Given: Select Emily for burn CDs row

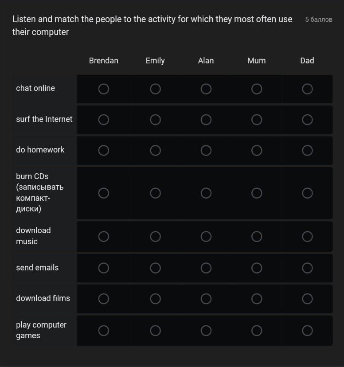Looking at the screenshot, I should click(x=155, y=193).
